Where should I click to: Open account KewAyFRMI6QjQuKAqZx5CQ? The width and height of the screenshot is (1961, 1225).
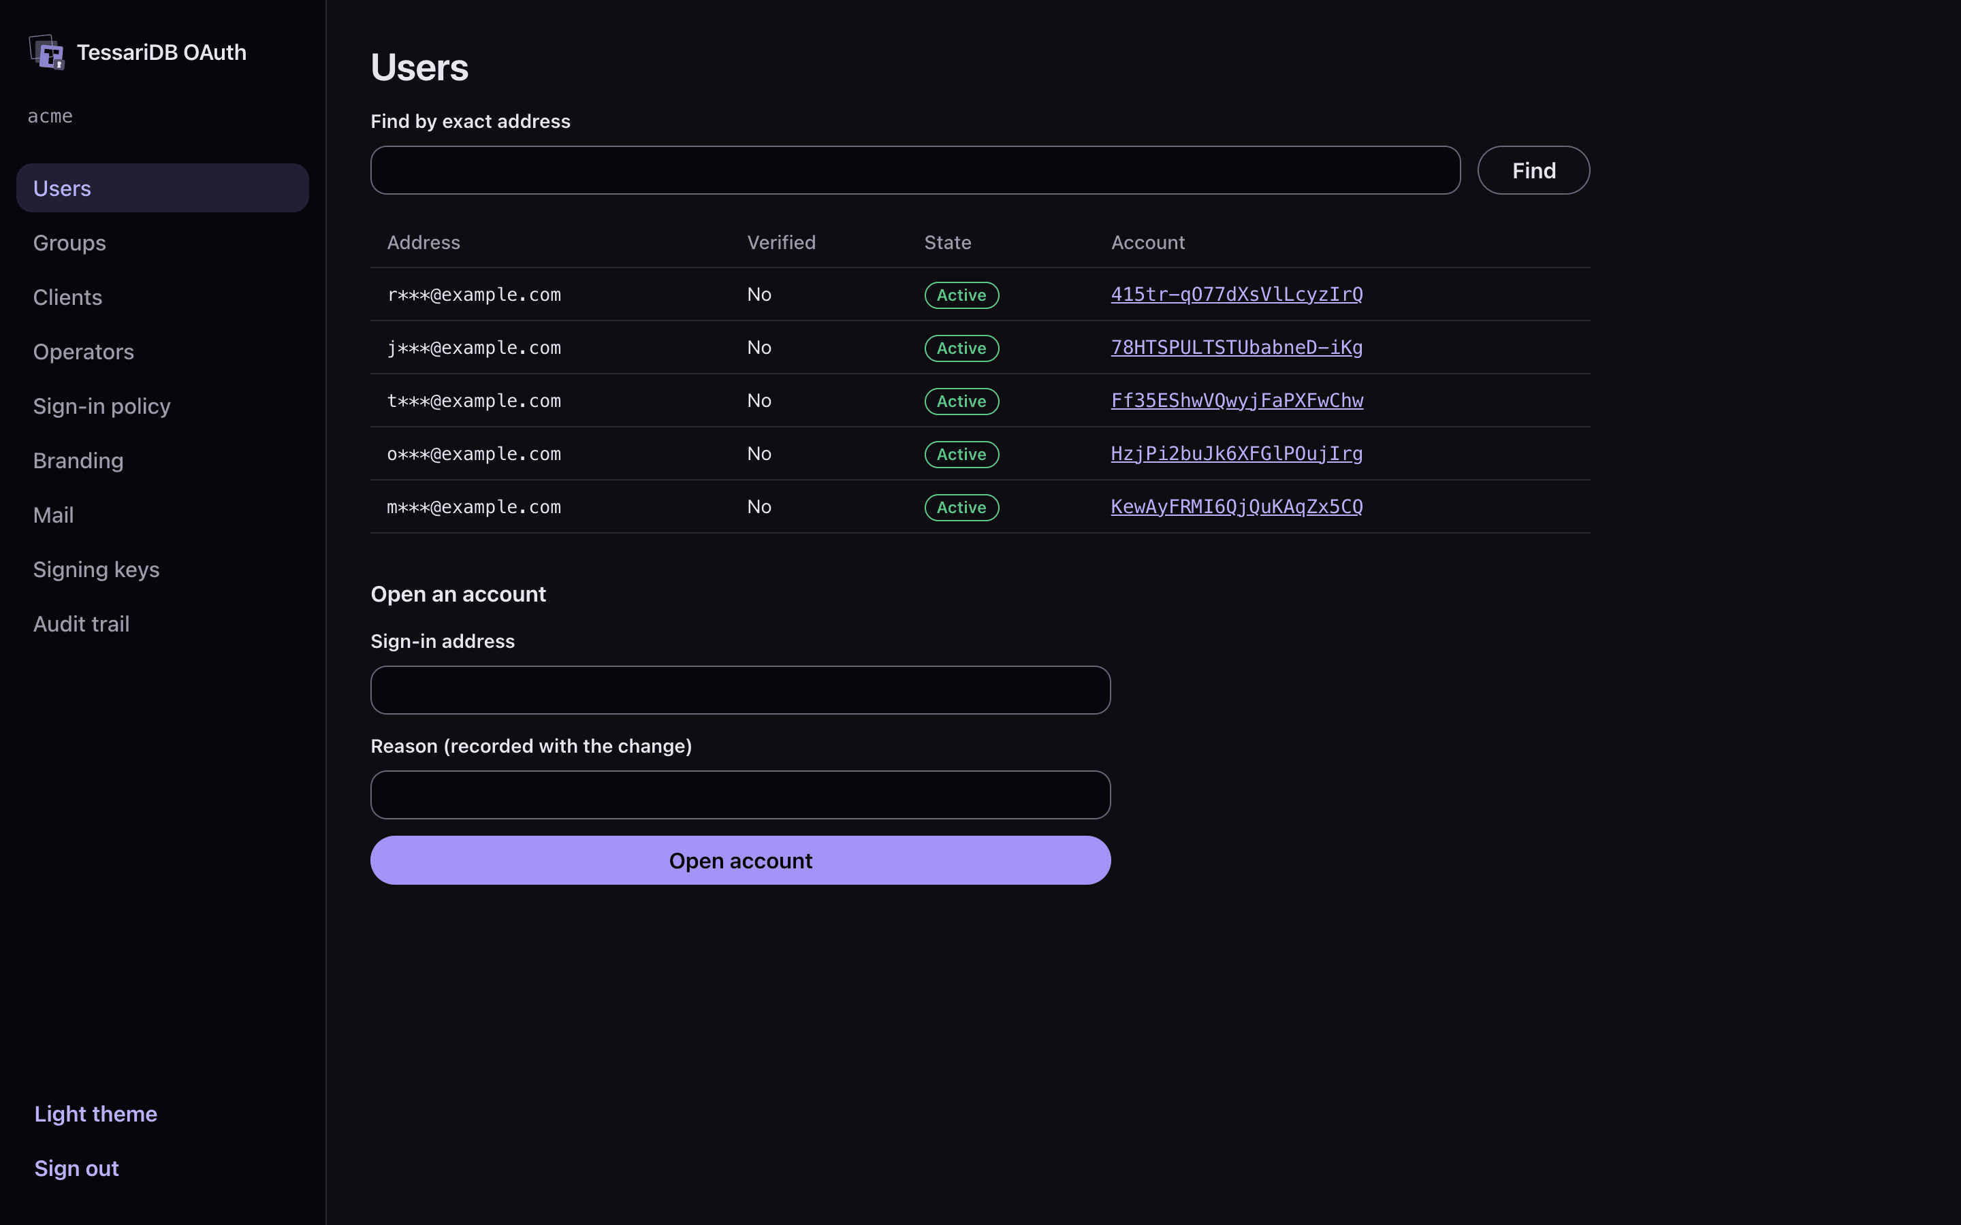pyautogui.click(x=1236, y=506)
